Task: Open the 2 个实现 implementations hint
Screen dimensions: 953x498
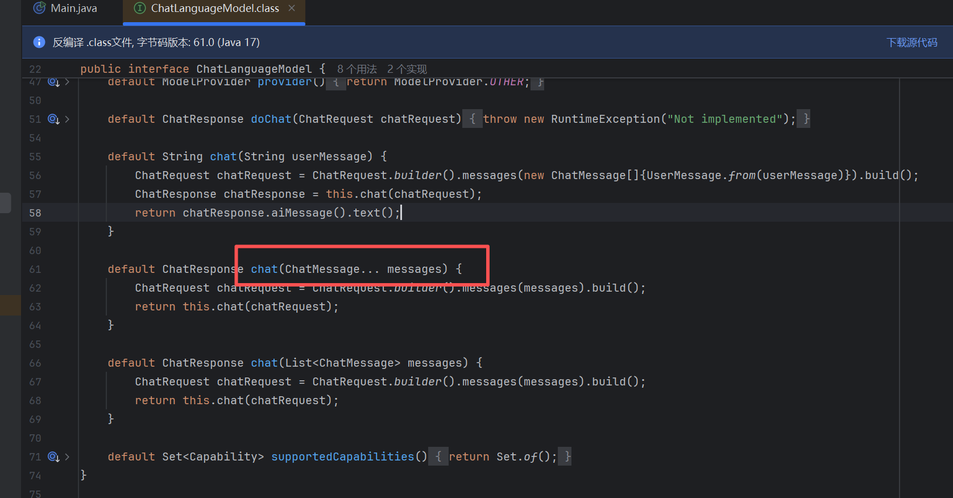Action: pyautogui.click(x=407, y=69)
